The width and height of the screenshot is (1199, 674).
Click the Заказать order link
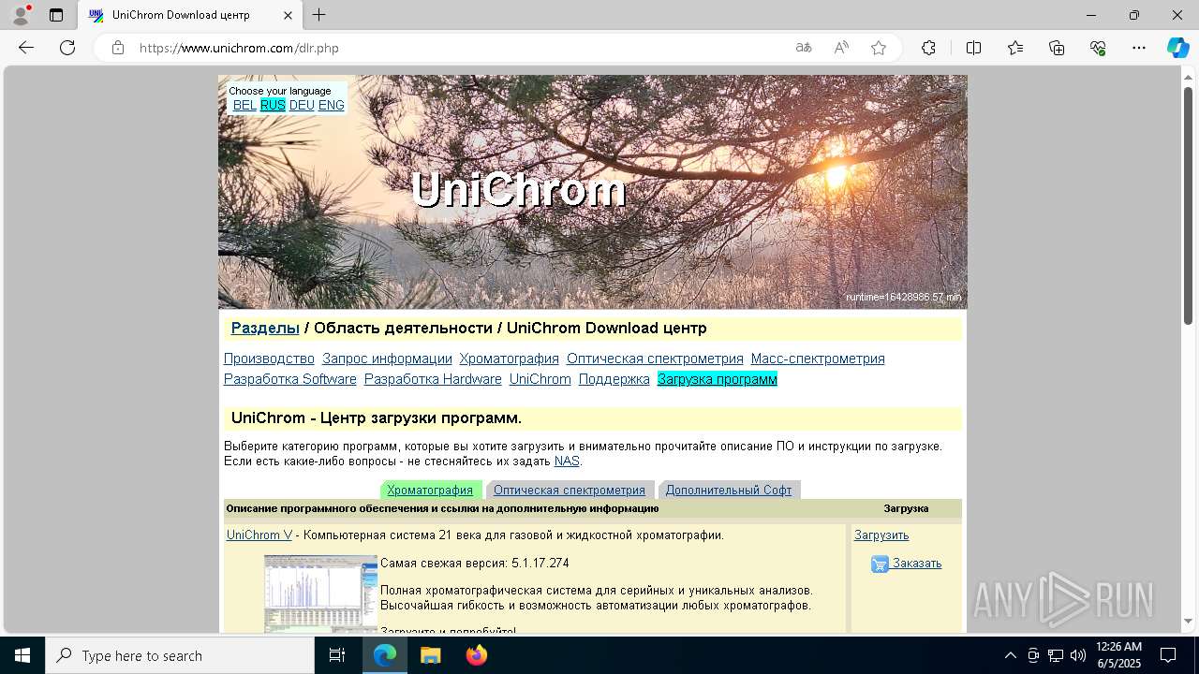[x=917, y=563]
